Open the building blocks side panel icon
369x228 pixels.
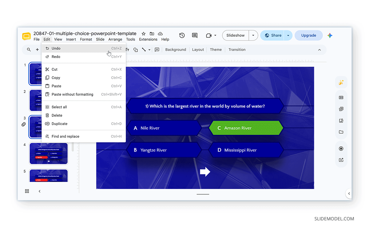(x=341, y=109)
